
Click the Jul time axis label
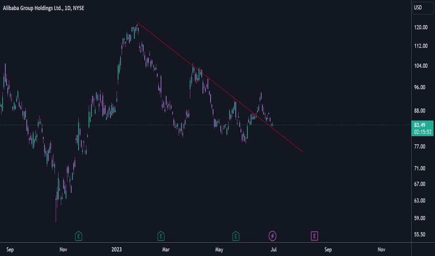point(274,249)
